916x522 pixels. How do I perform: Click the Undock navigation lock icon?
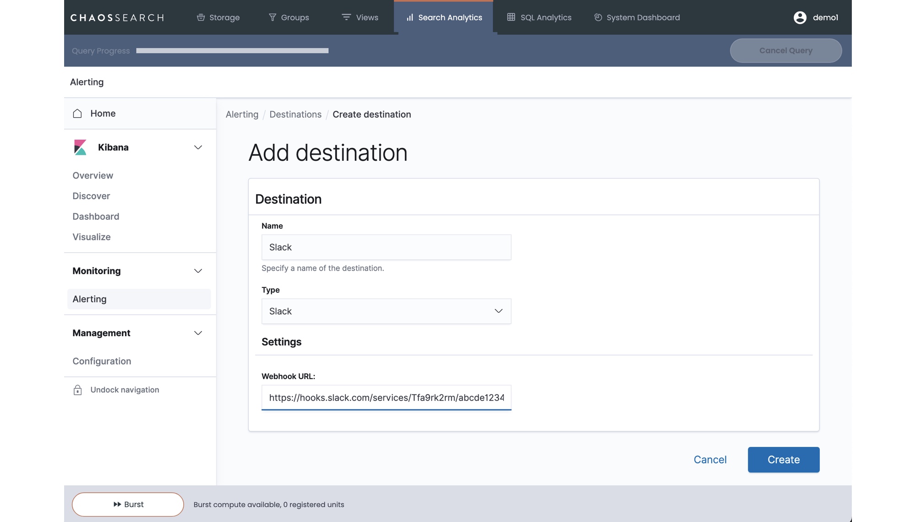(x=77, y=390)
